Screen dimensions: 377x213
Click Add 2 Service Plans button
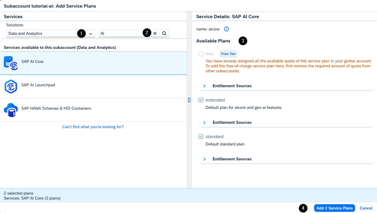[x=335, y=208]
